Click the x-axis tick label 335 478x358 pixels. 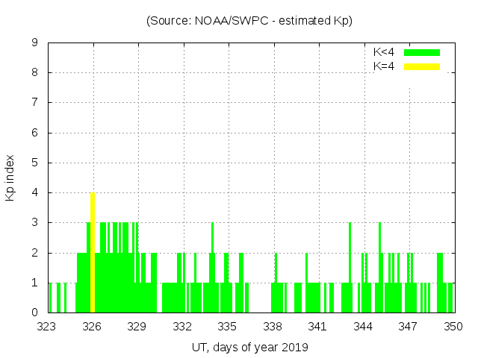point(228,327)
